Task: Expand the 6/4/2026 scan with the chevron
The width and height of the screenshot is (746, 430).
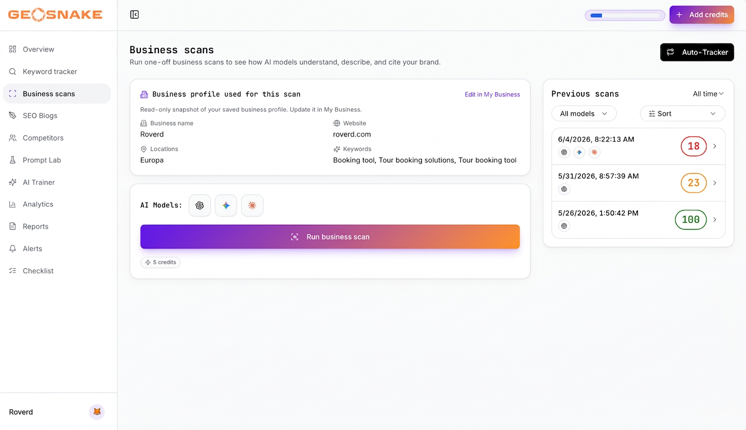Action: 715,146
